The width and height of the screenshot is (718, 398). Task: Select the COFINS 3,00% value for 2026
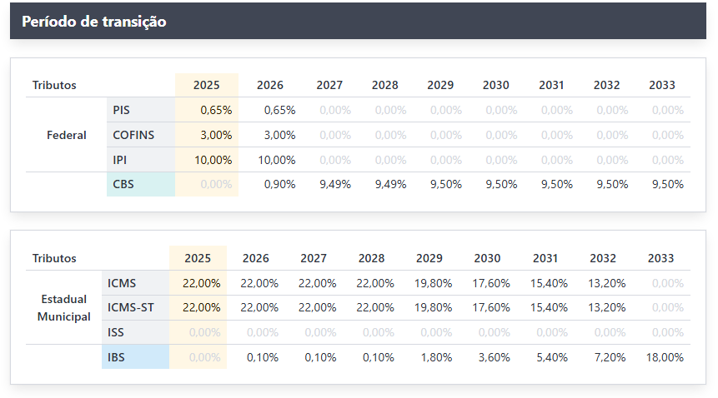pos(280,135)
